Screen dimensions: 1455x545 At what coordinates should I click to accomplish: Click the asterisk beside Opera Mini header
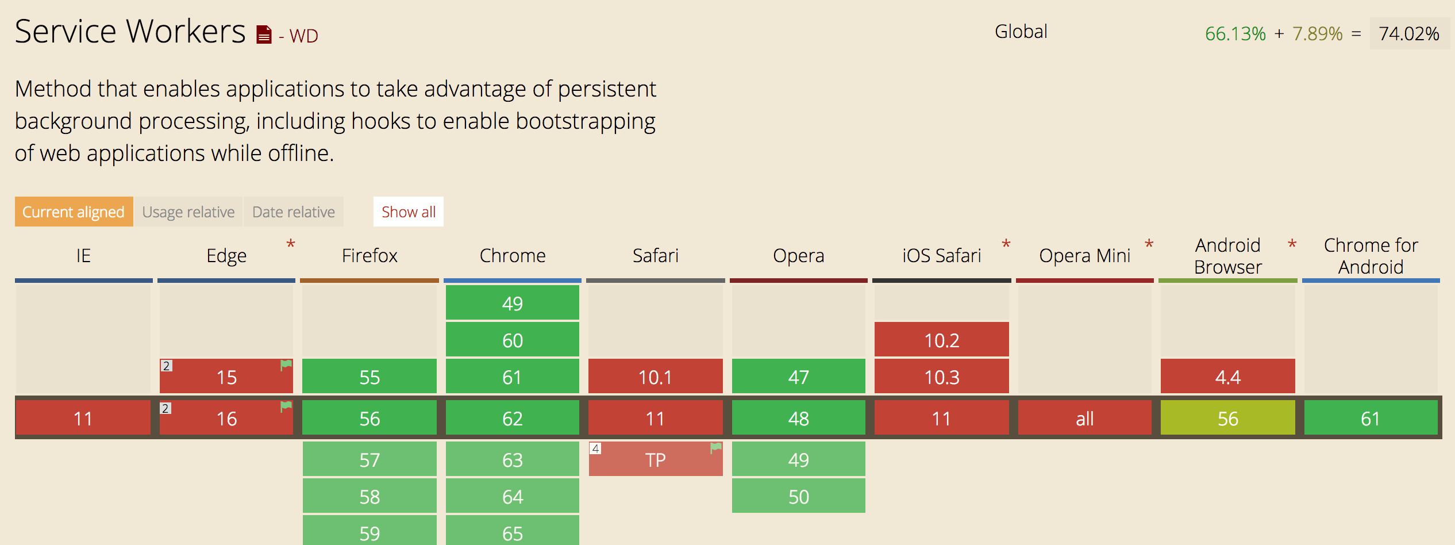point(1149,244)
